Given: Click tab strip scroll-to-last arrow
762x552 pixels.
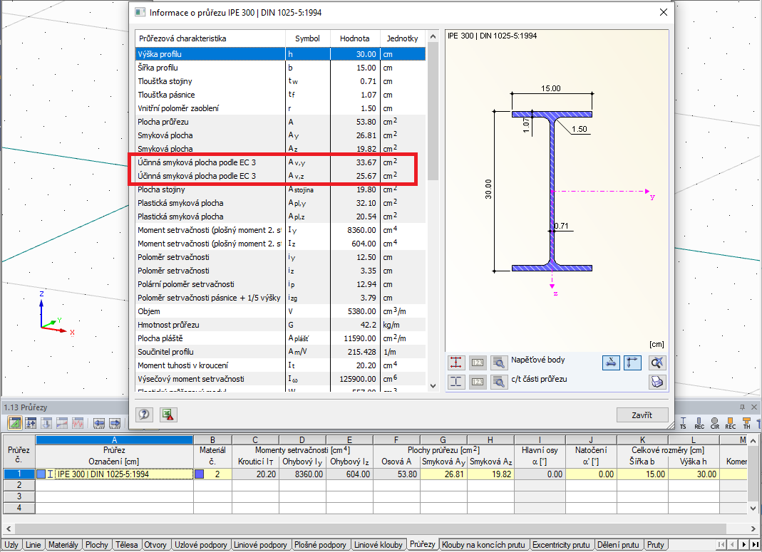Looking at the screenshot, I should click(755, 545).
